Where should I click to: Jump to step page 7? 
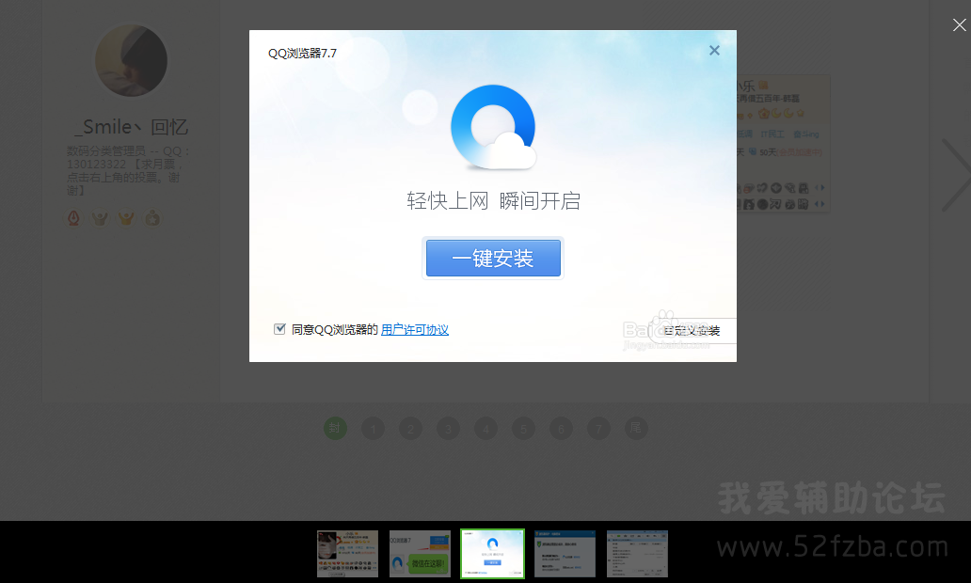coord(598,428)
